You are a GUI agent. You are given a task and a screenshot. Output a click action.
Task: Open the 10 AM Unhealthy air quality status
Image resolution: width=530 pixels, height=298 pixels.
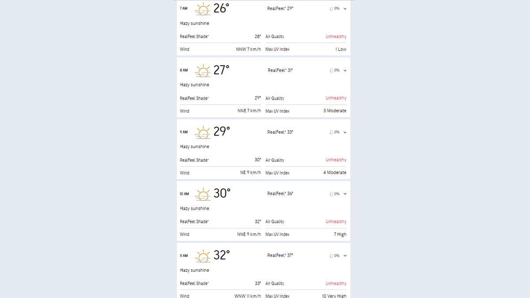336,222
